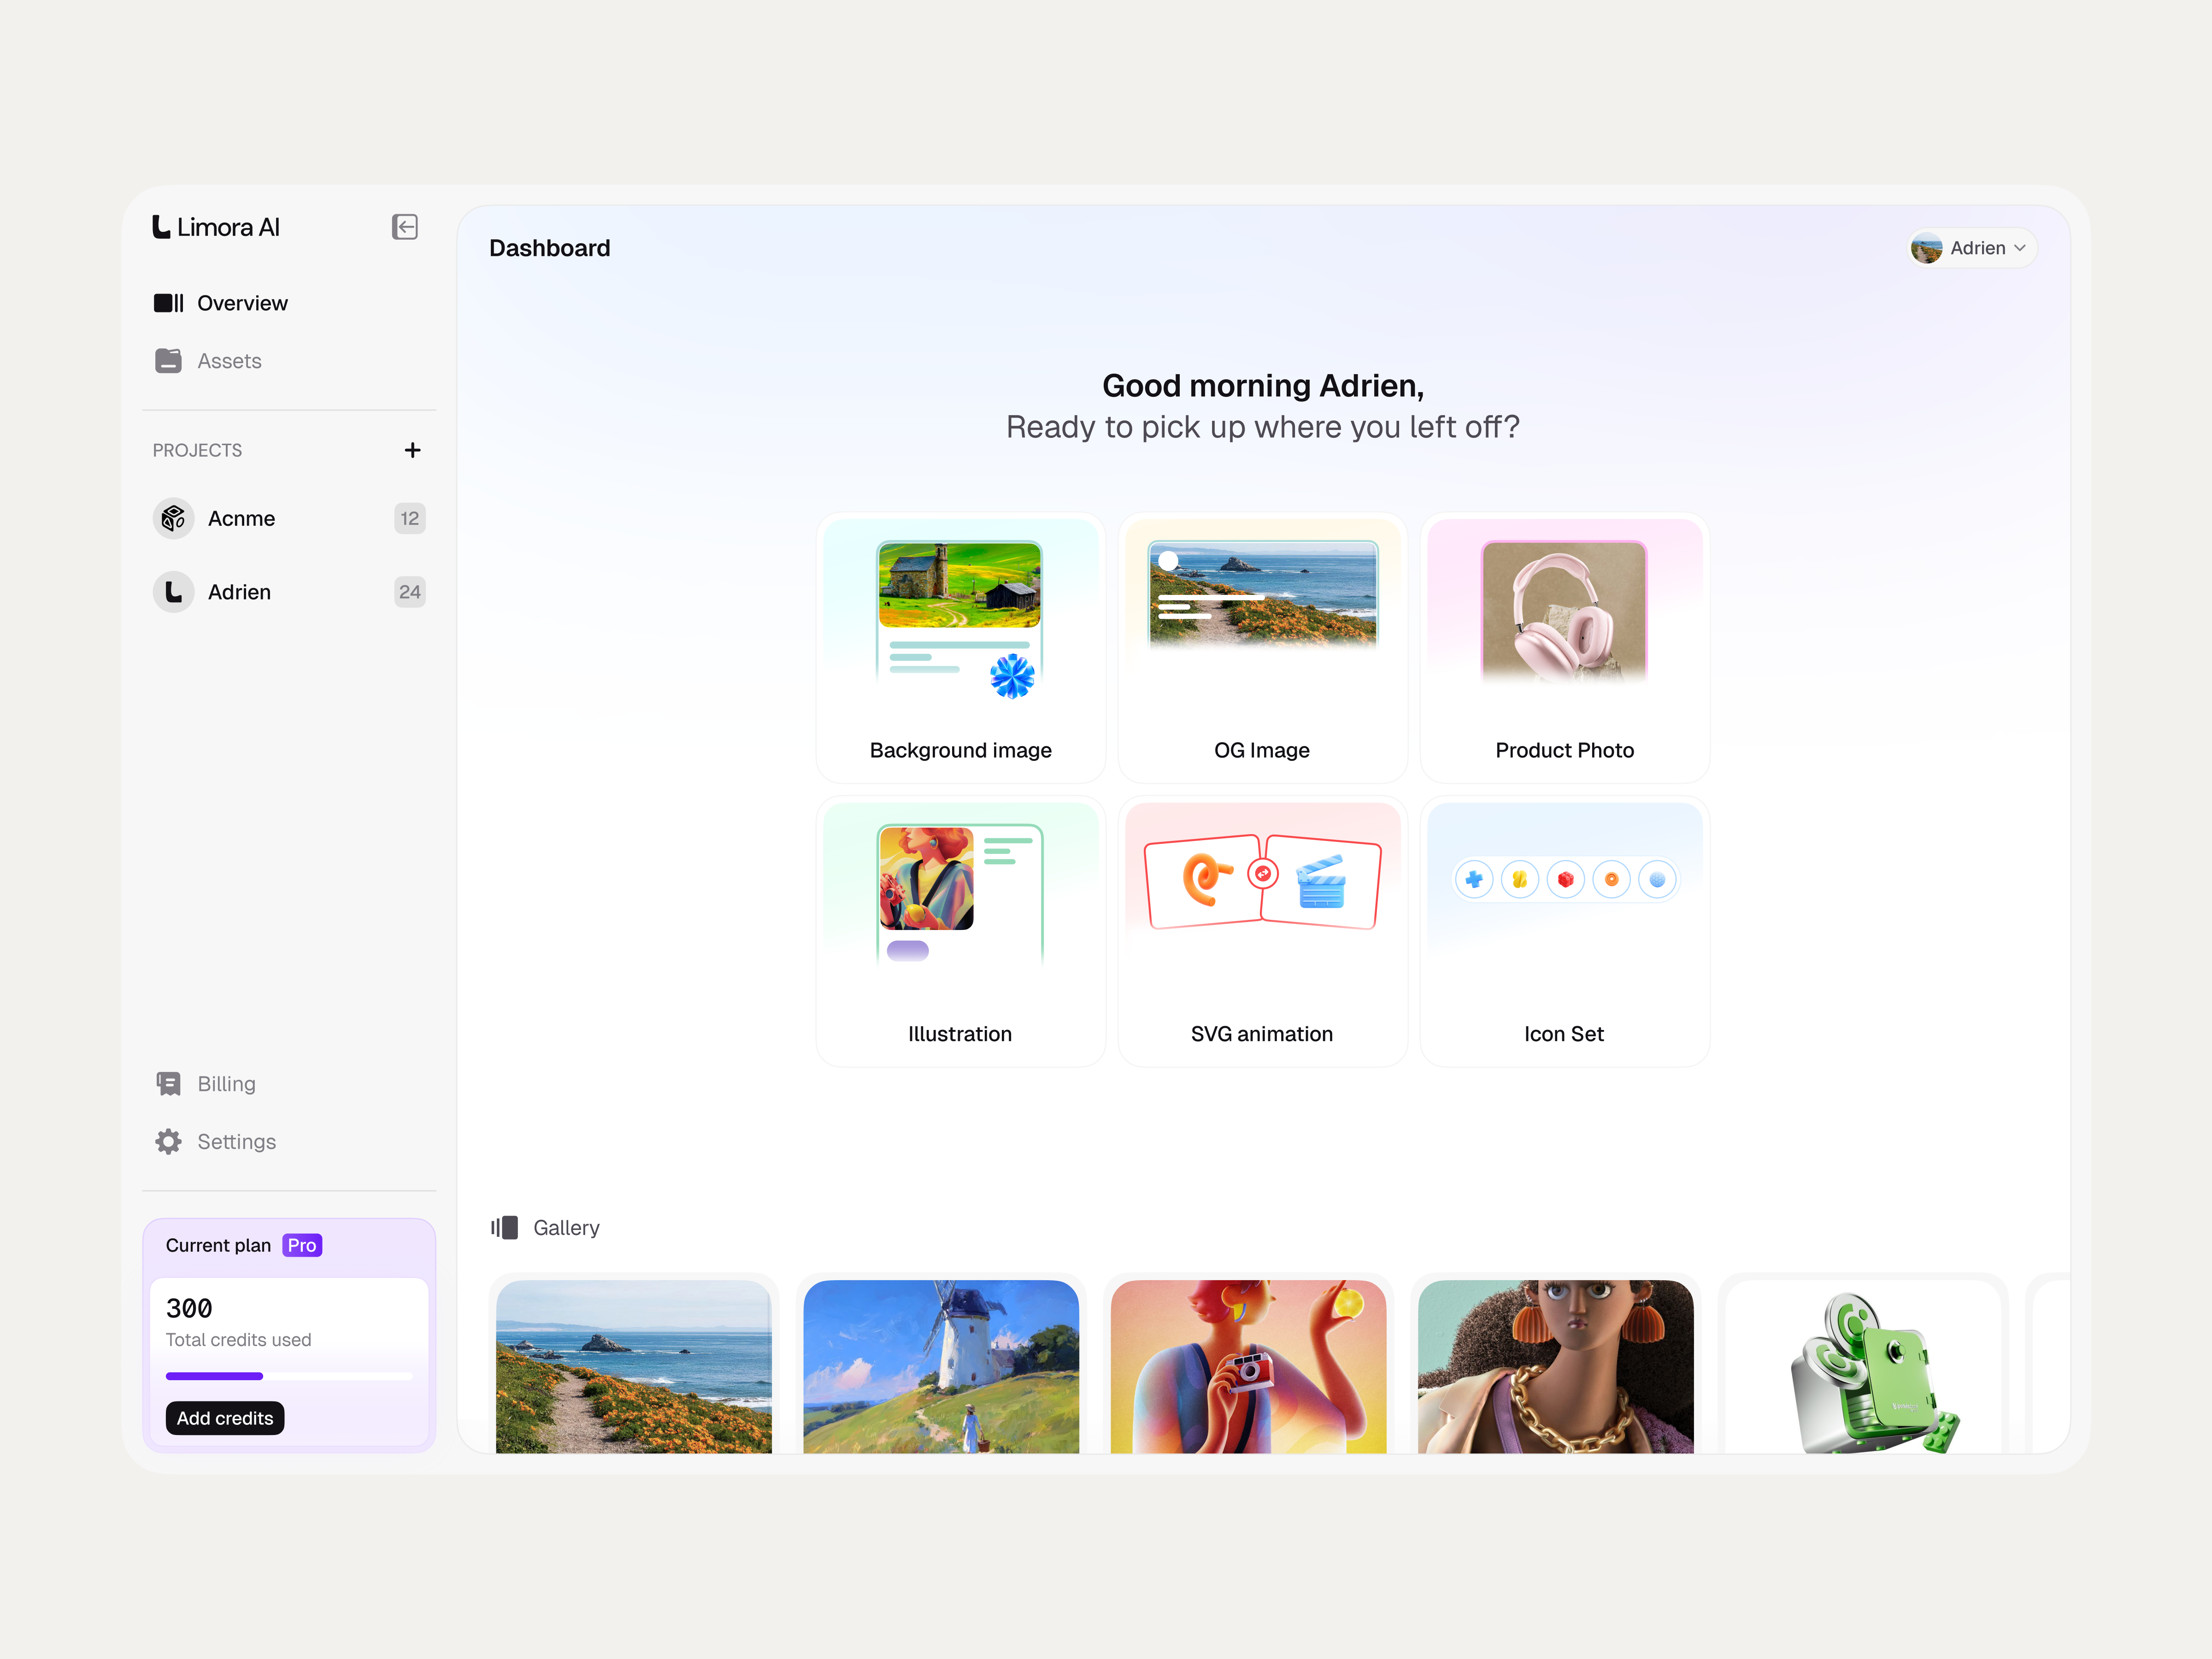Click the PROJECTS section label

(197, 450)
